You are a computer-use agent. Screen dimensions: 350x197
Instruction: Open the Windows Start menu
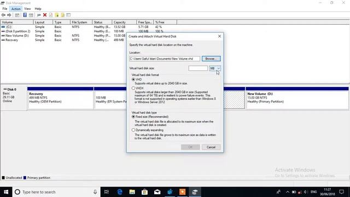point(6,192)
